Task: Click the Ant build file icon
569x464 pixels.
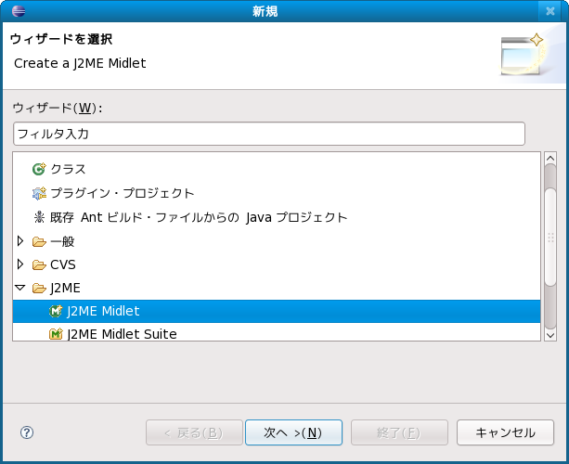Action: tap(39, 217)
